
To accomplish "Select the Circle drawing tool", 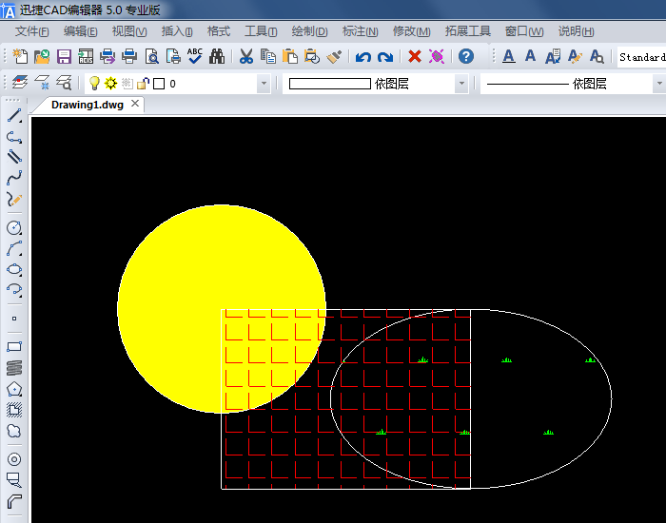I will pyautogui.click(x=14, y=228).
